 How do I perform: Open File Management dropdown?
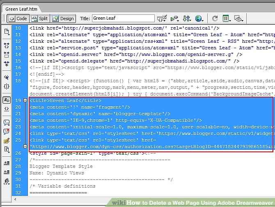pos(187,19)
